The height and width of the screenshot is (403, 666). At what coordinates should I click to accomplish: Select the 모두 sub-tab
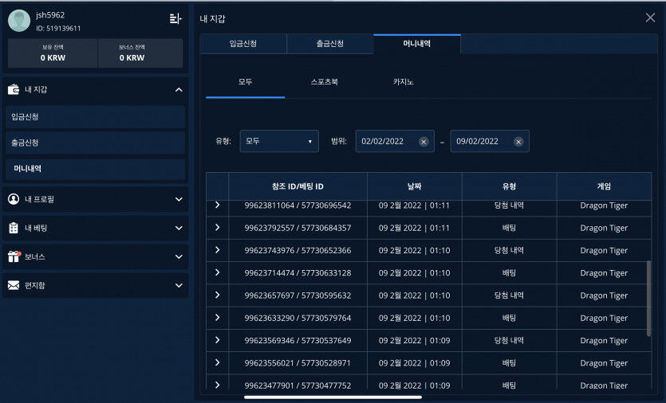(x=245, y=82)
